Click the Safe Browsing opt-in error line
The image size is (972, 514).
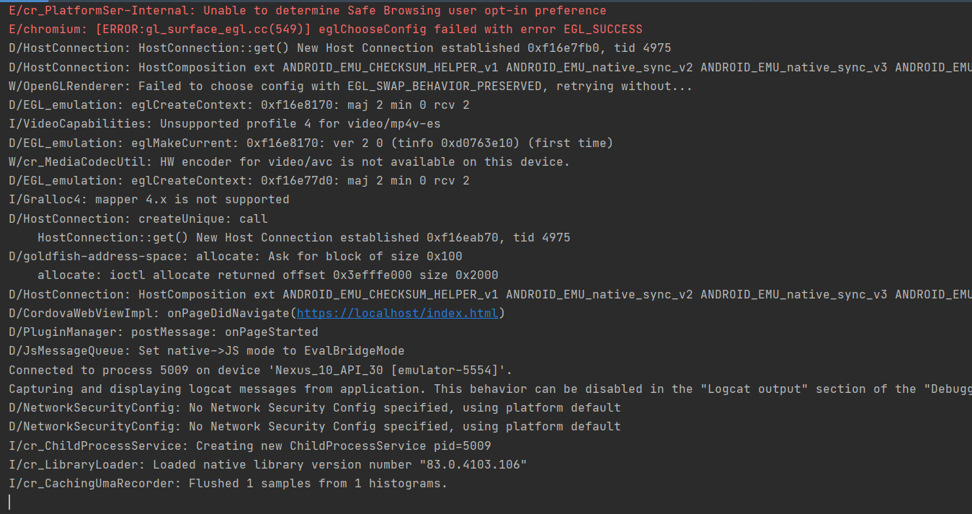(x=308, y=11)
